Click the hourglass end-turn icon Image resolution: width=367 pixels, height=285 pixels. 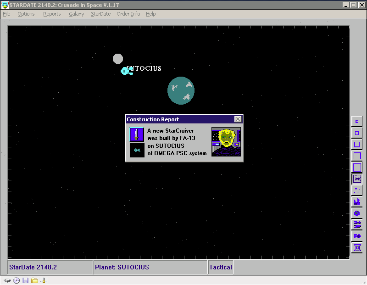pyautogui.click(x=357, y=248)
